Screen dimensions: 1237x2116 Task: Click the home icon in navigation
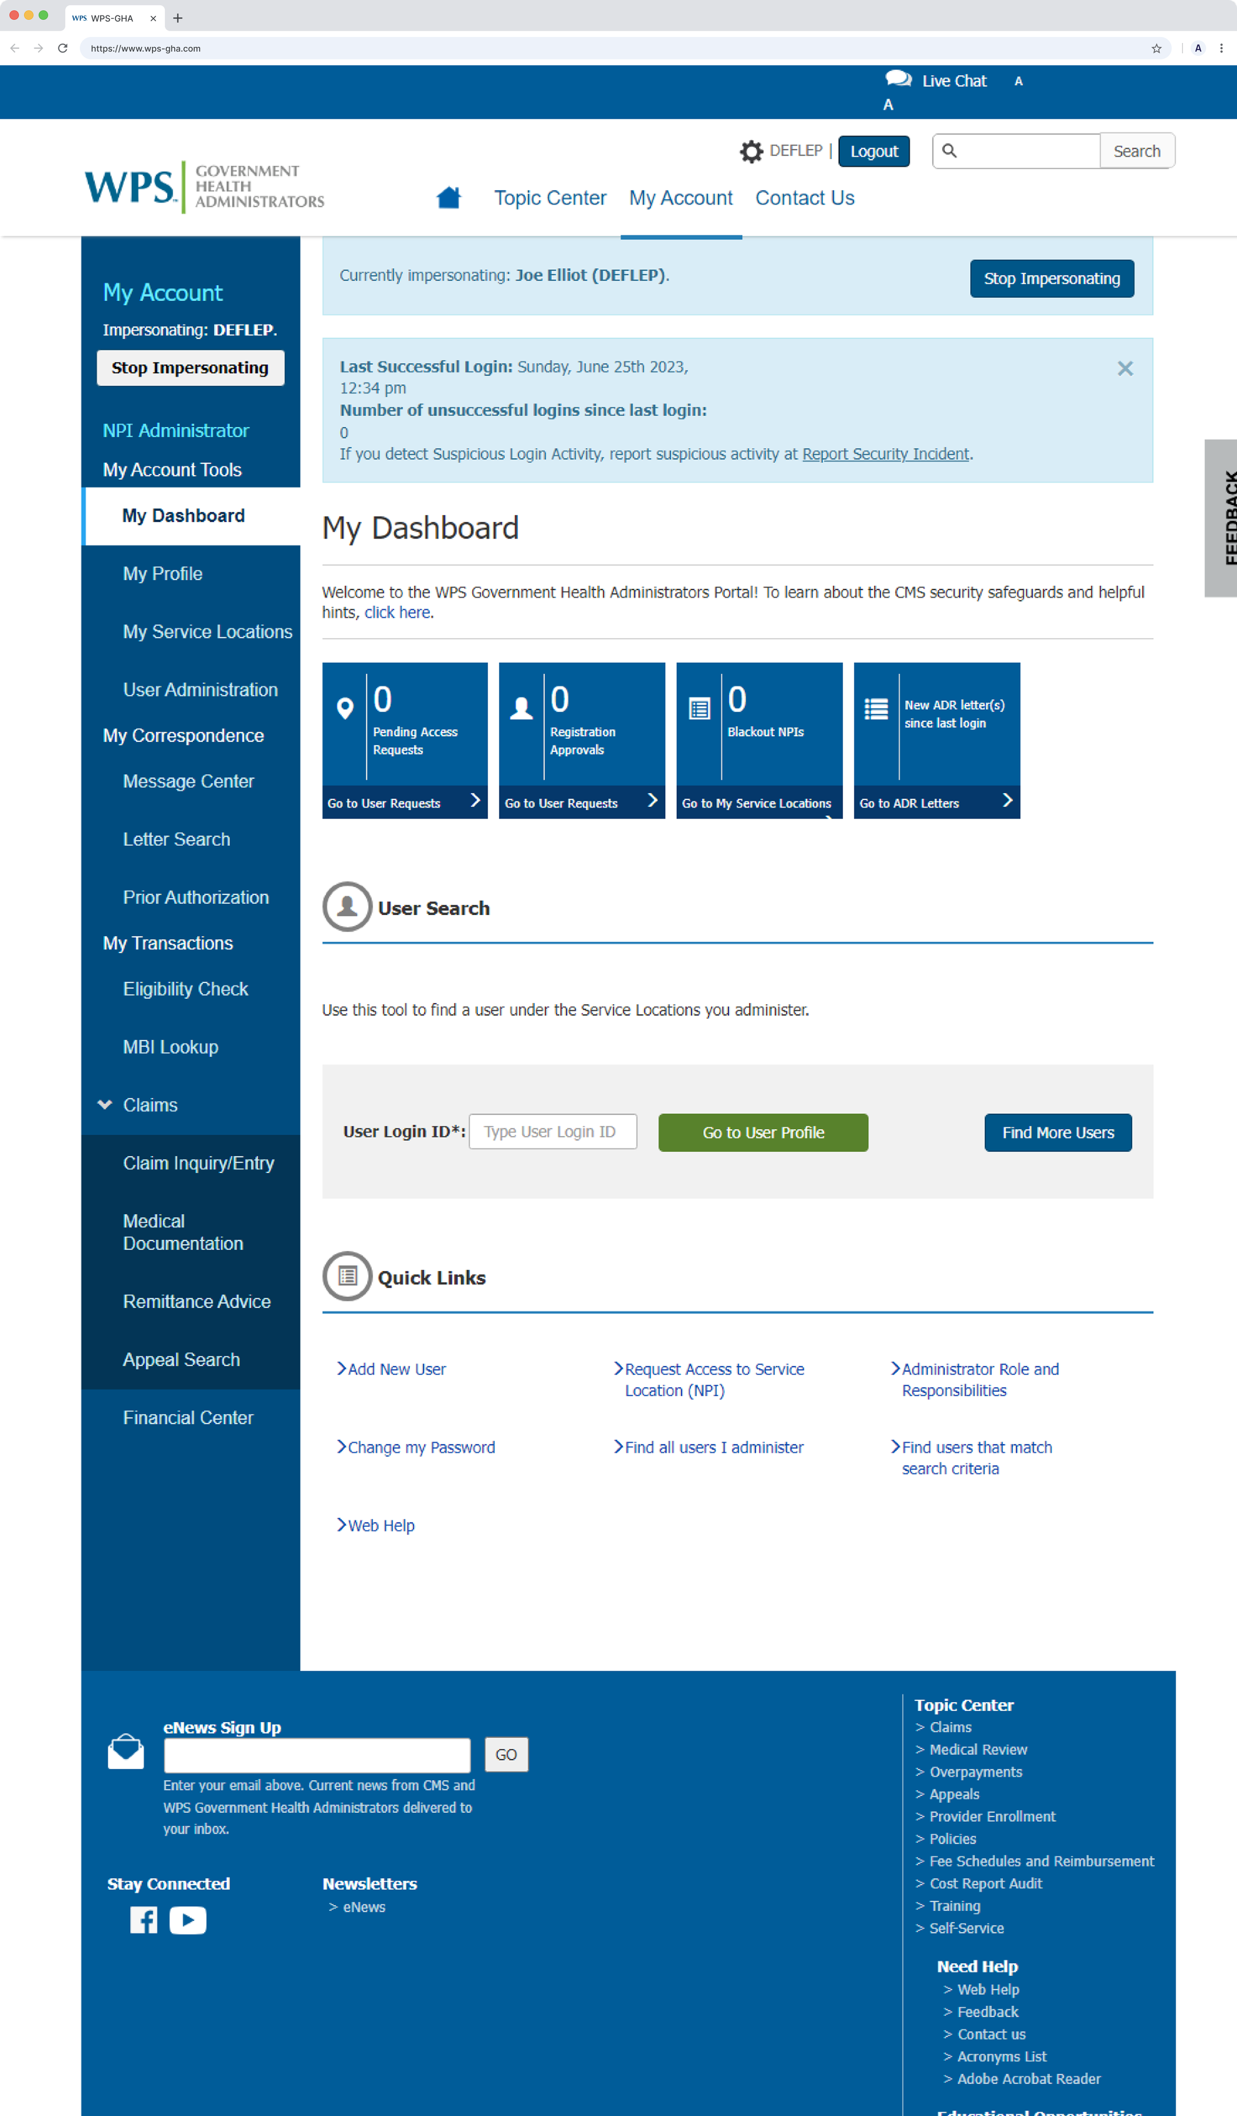click(x=448, y=198)
